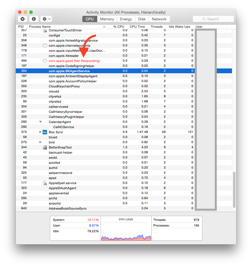Select the callservicesd process
This screenshot has height=267, width=252.
(124, 107)
